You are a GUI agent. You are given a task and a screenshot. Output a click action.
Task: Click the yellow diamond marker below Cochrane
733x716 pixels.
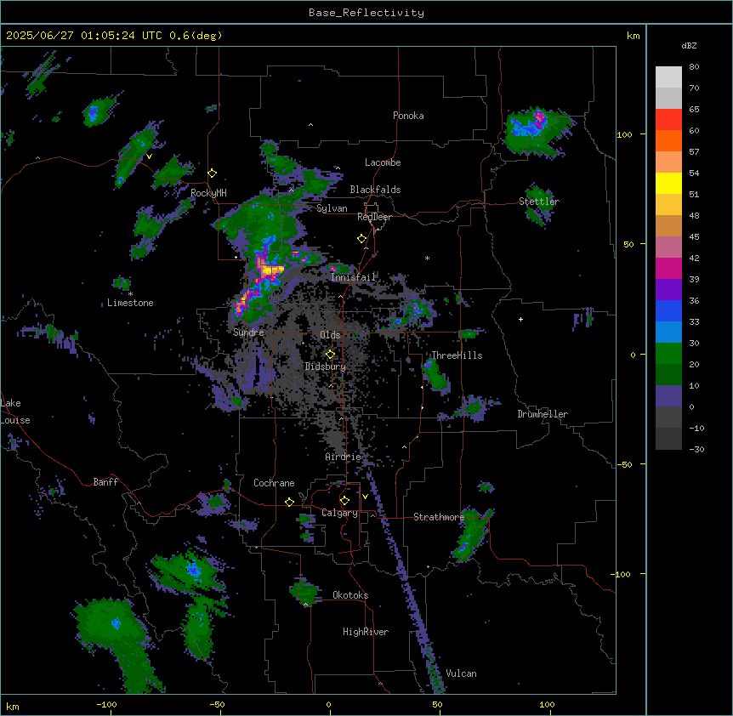tap(289, 502)
